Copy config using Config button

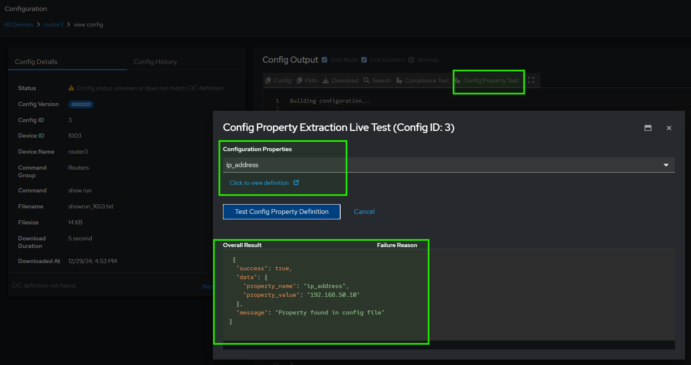point(278,80)
